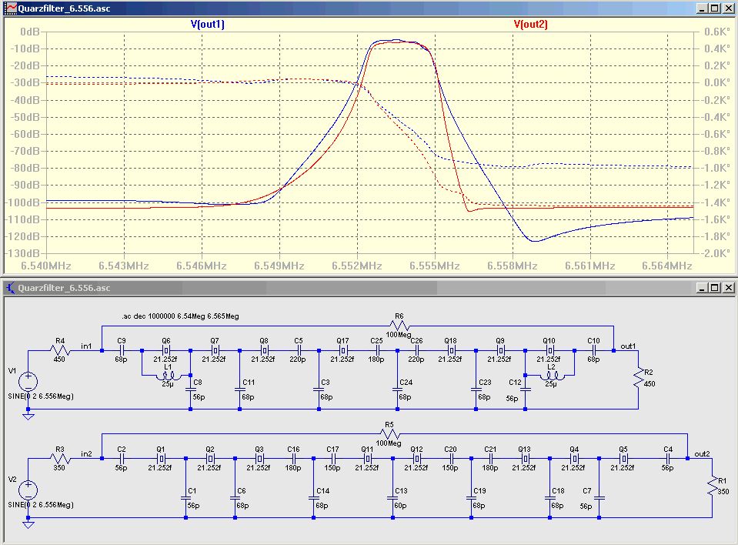
Task: Select the V2 voltage source symbol
Action: coord(28,489)
